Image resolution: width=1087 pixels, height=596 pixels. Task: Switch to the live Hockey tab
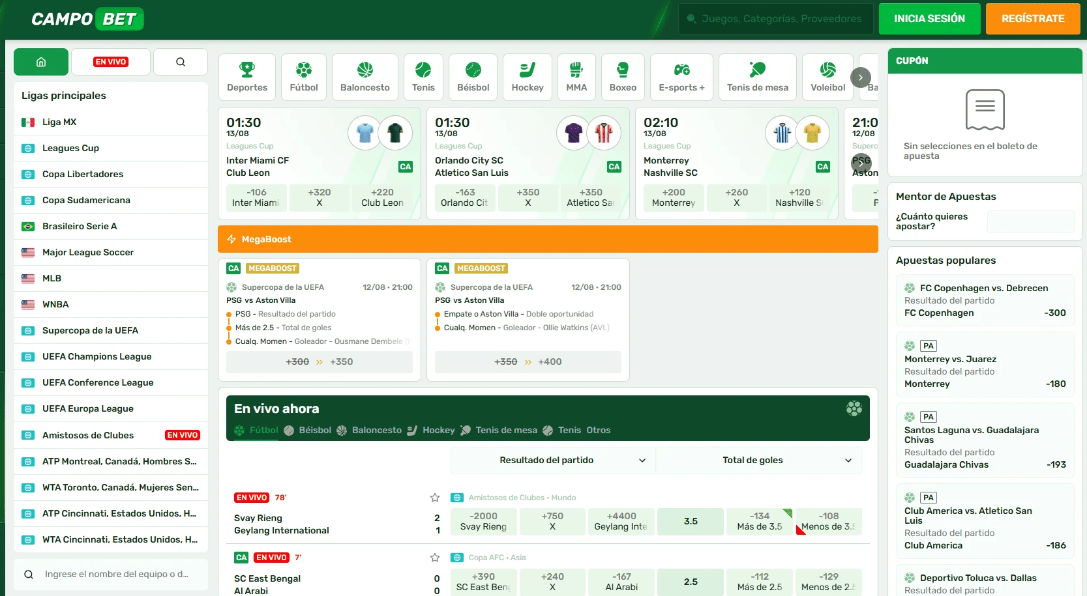431,431
